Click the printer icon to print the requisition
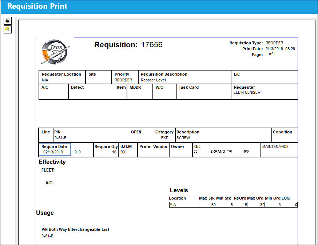Viewport: 318px width, 245px height. tap(8, 21)
